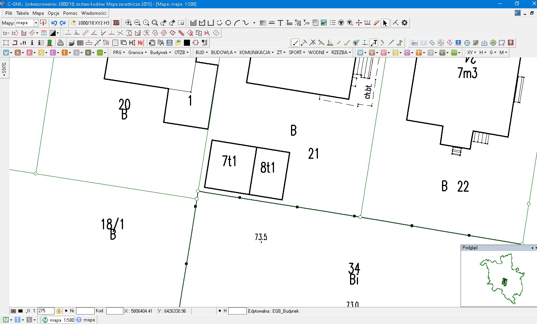Toggle the snap to intersection X icon
Screen dimensions: 537x324
[313, 43]
